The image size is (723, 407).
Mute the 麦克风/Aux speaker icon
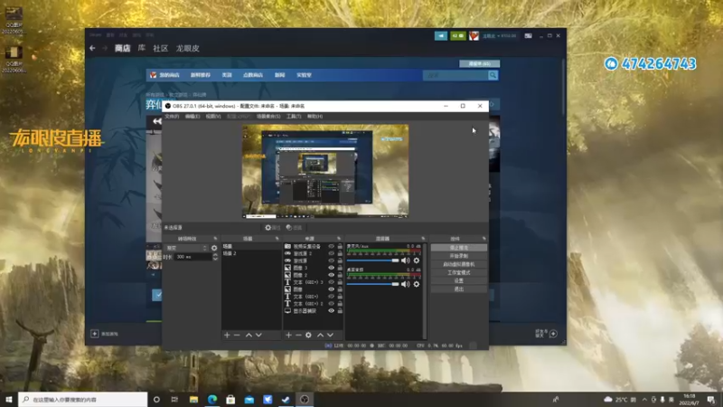tap(405, 260)
